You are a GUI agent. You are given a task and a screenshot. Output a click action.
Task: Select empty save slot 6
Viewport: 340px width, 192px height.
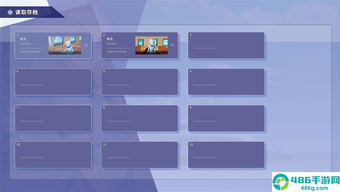coord(226,82)
